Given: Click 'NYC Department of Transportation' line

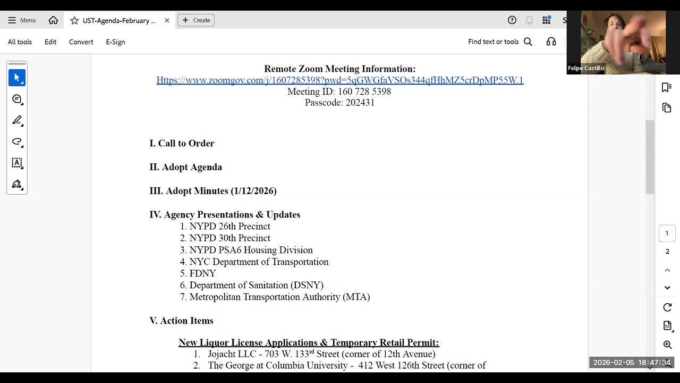Looking at the screenshot, I should point(259,262).
